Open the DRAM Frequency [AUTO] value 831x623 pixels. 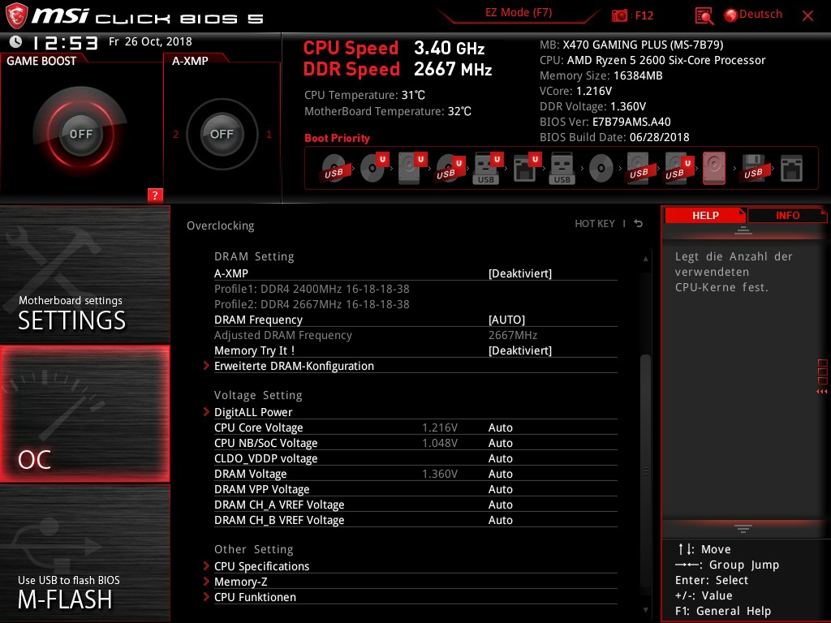[506, 320]
